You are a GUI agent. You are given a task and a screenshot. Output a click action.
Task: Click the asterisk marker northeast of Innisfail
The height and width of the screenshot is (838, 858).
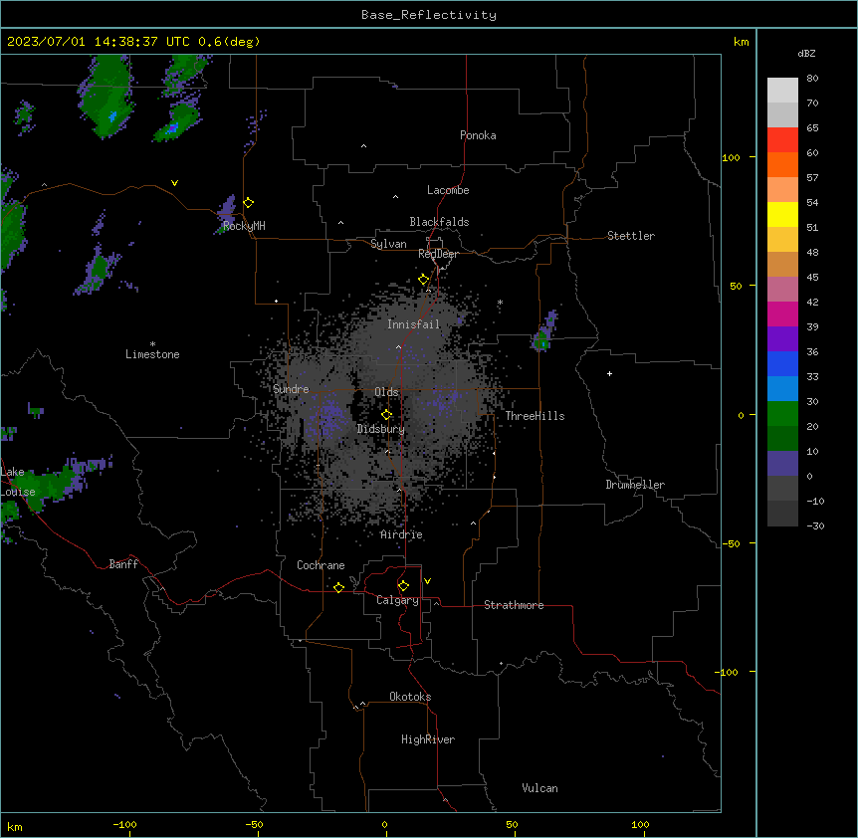pyautogui.click(x=500, y=303)
